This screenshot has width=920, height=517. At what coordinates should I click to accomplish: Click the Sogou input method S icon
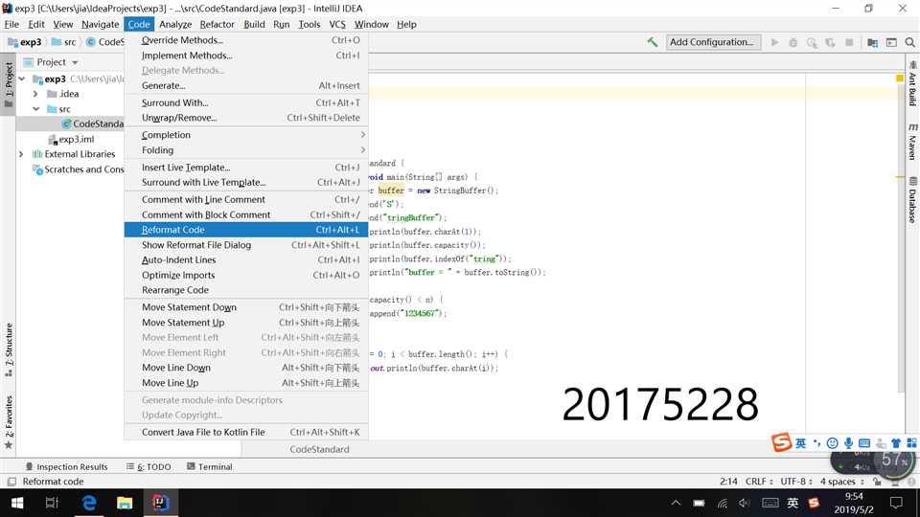tap(782, 442)
